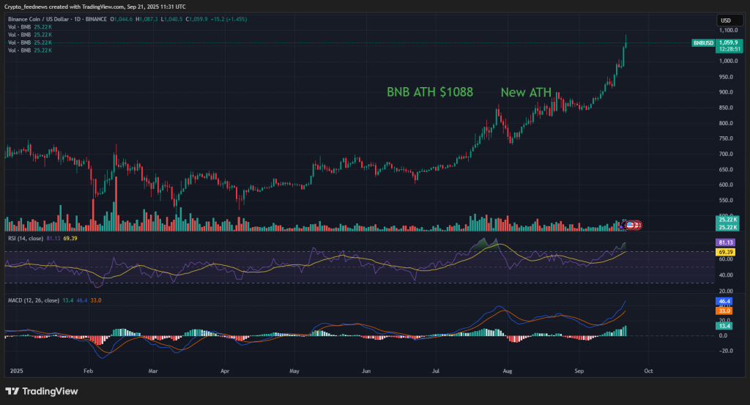Open the USD currency selector

[x=726, y=21]
